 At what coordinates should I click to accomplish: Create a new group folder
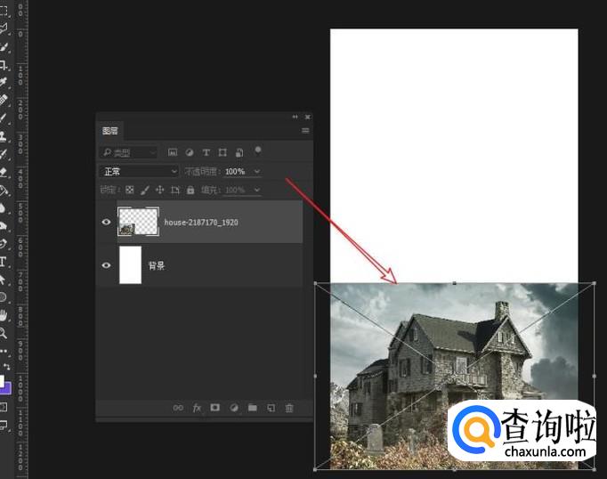[x=253, y=408]
